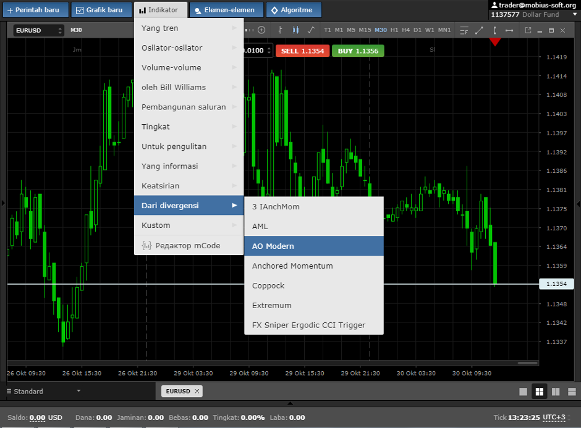Open the EURUSD symbol selector
581x428 pixels.
(38, 30)
